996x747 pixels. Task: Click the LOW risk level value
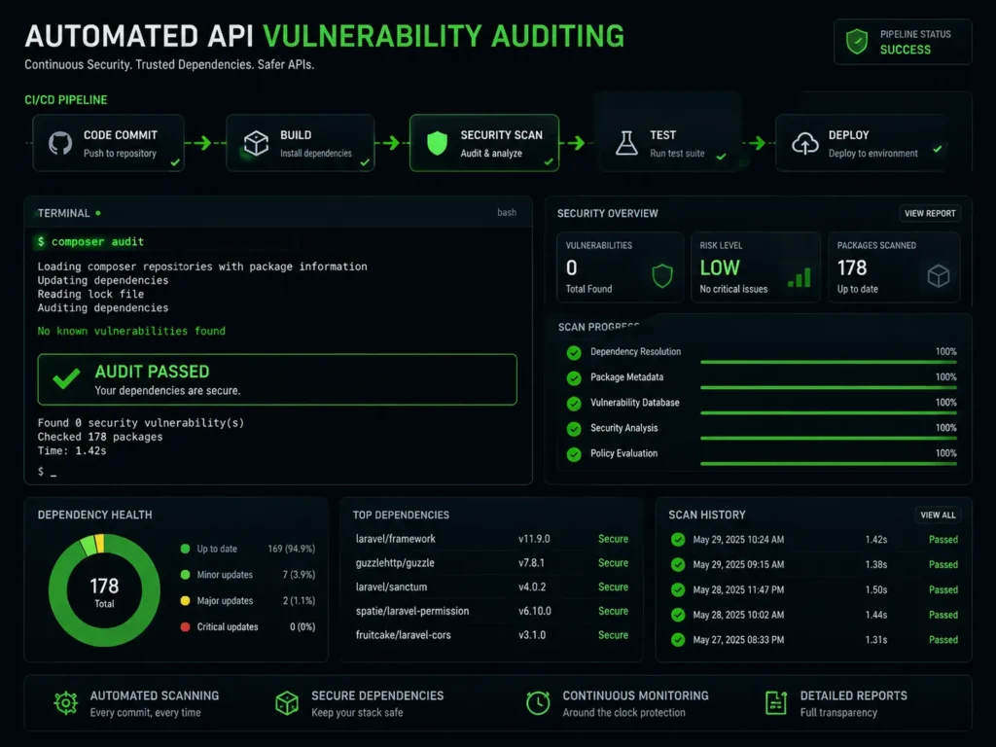pyautogui.click(x=720, y=268)
